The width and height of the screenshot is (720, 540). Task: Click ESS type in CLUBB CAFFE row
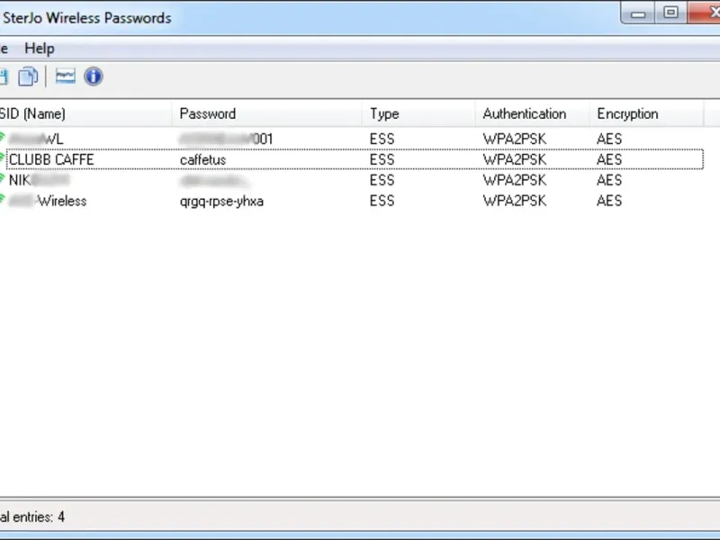(382, 159)
